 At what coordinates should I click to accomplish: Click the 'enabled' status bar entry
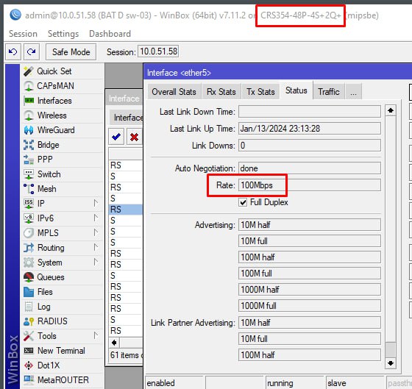pyautogui.click(x=174, y=383)
